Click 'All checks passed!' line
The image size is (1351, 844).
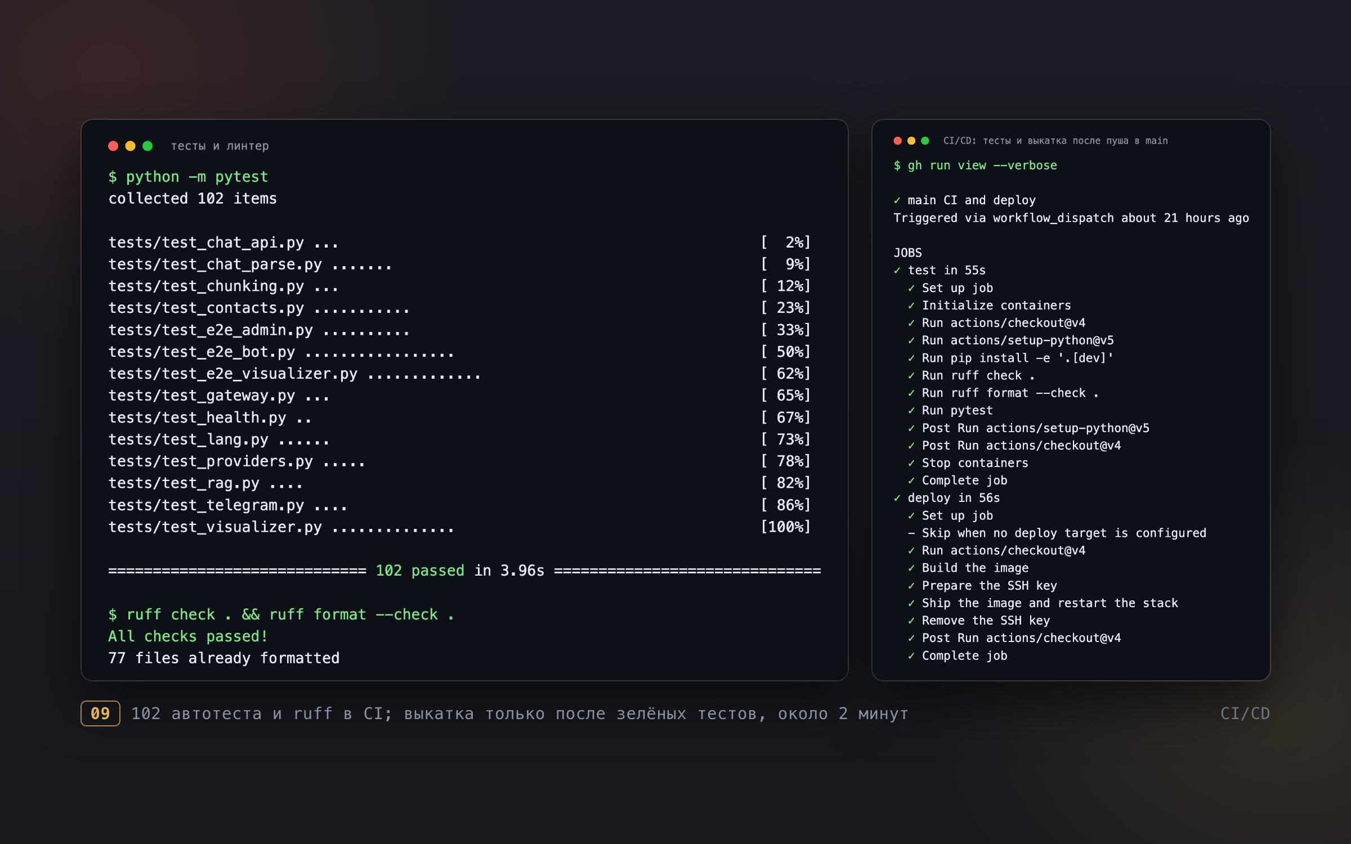click(188, 637)
